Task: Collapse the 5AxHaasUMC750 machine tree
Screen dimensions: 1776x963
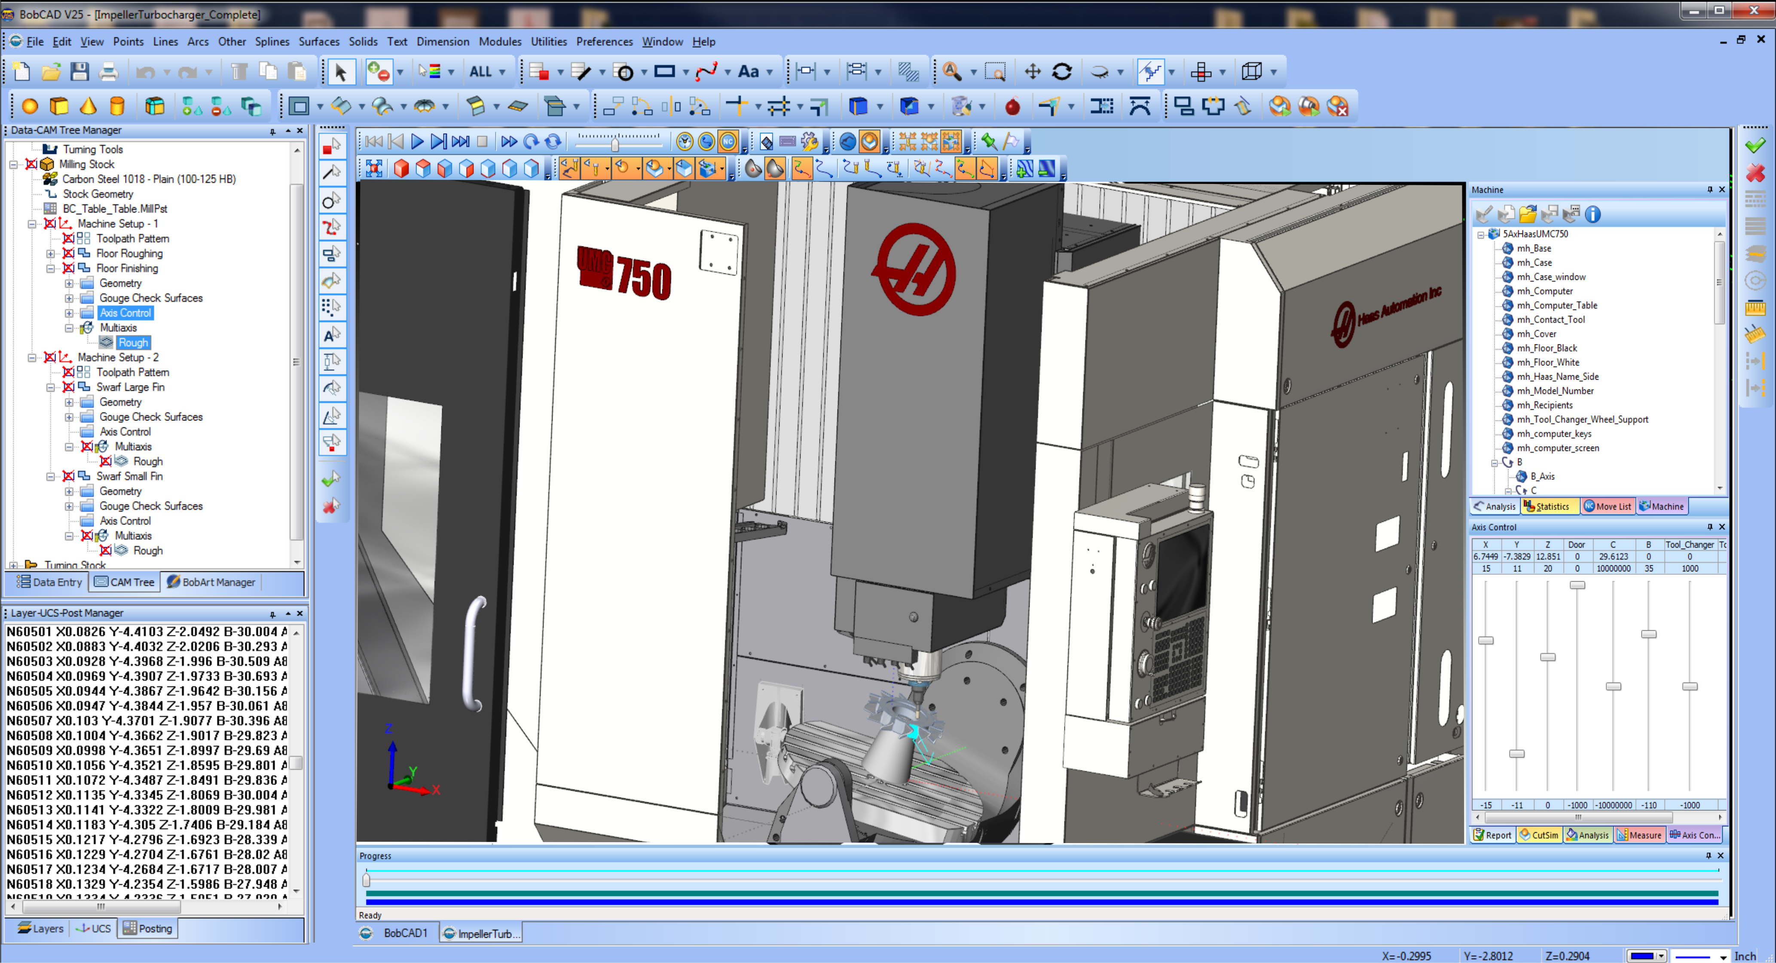Action: click(x=1481, y=235)
